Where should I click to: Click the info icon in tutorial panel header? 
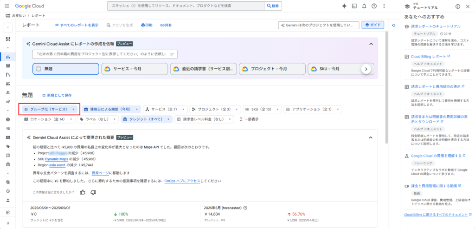tap(458, 7)
